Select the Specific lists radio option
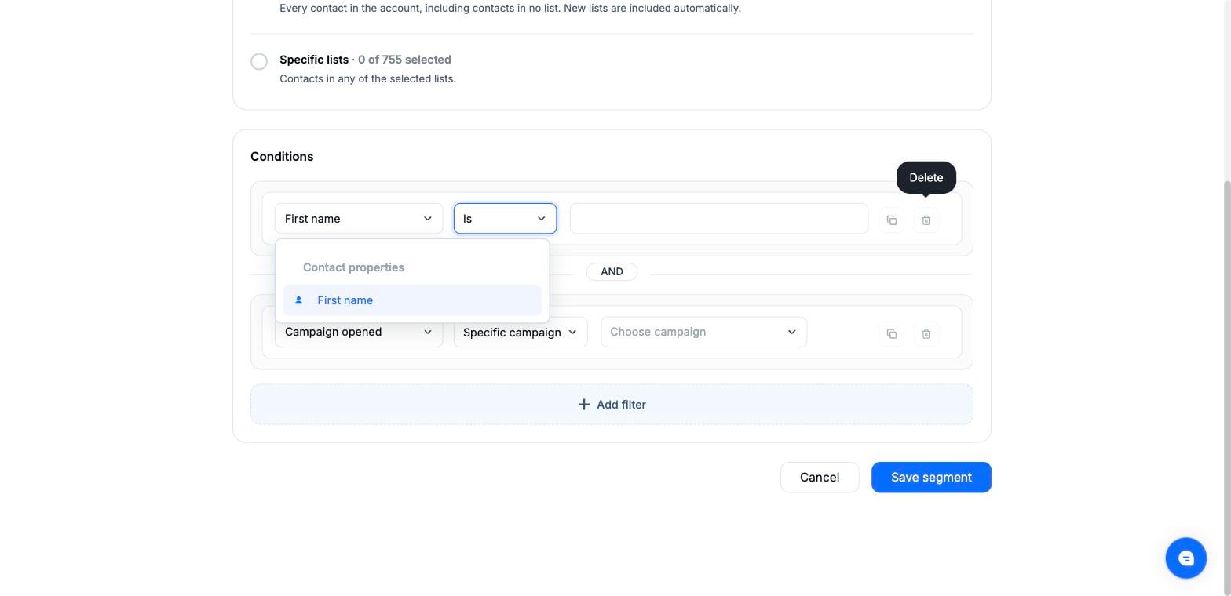The image size is (1231, 596). tap(259, 61)
